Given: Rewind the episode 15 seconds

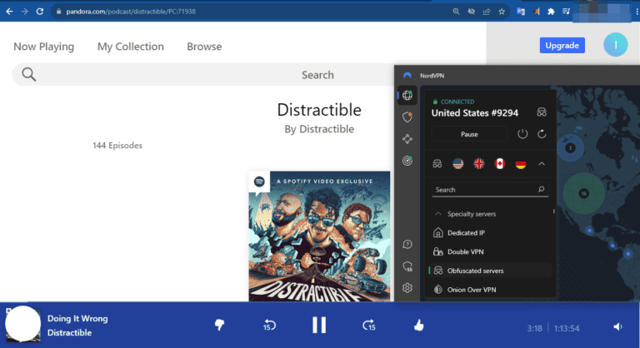Looking at the screenshot, I should pyautogui.click(x=270, y=326).
